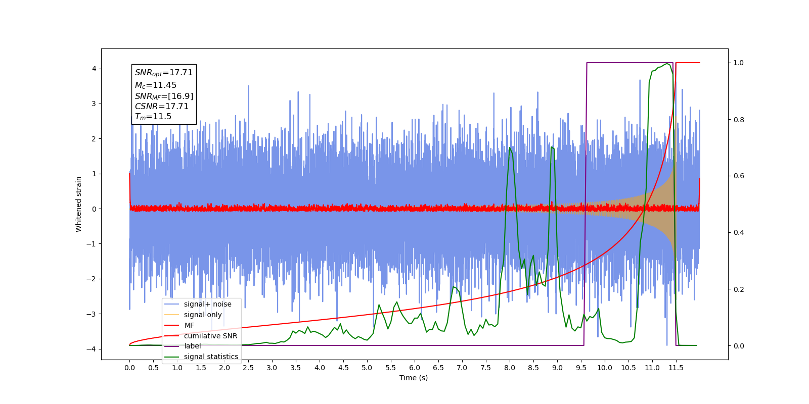Click the left y-axis tick label 0
The image size is (809, 404).
click(94, 209)
